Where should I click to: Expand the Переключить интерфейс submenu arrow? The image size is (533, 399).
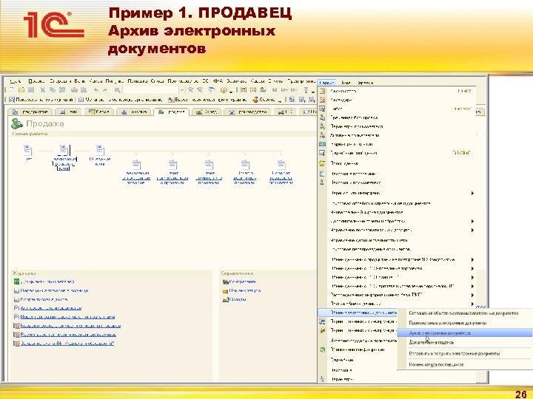click(x=472, y=193)
